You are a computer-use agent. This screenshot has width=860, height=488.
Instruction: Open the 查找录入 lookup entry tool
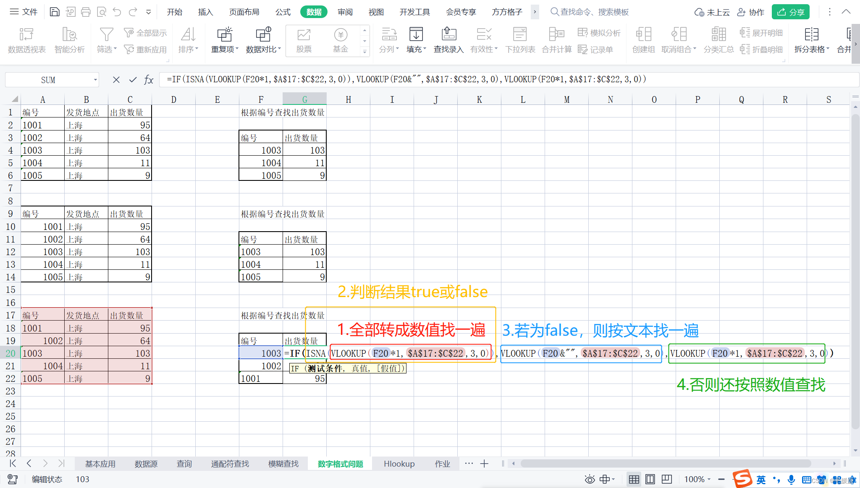point(448,41)
